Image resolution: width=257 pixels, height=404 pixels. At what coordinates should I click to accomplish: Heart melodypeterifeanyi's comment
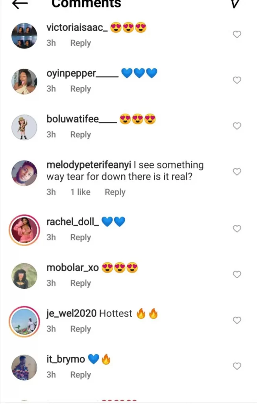pos(237,172)
